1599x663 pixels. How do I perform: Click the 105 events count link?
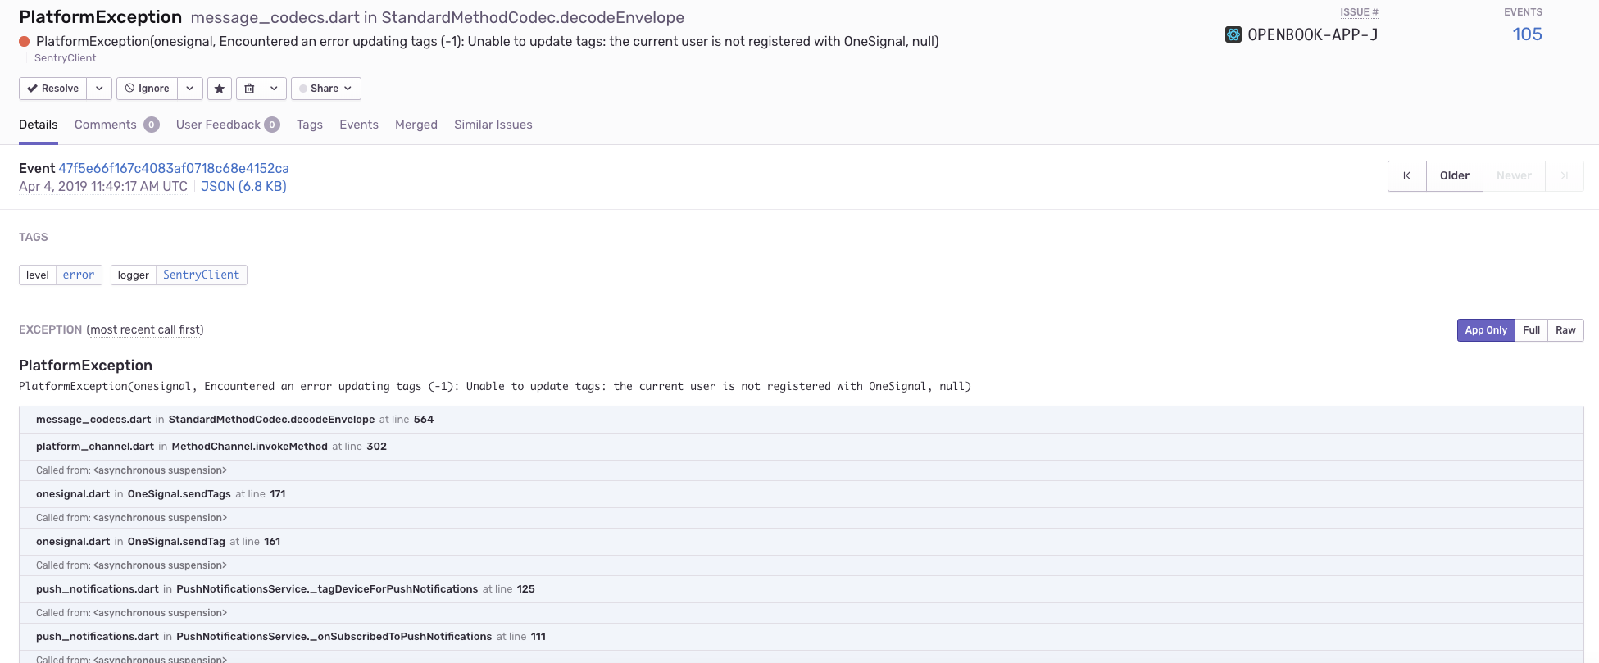[1527, 34]
